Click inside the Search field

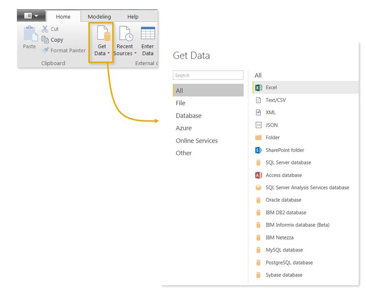[x=208, y=75]
